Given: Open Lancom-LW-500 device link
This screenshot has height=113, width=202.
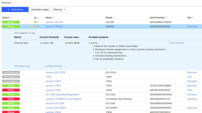Looking at the screenshot, I should [x=54, y=22].
